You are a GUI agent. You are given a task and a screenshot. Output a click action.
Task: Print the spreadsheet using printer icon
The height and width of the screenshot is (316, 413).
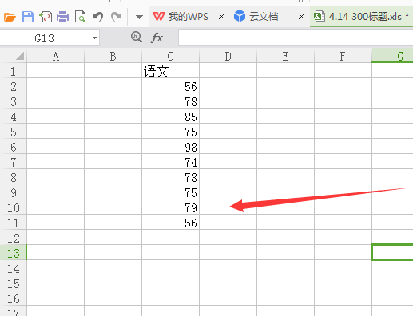pos(63,17)
